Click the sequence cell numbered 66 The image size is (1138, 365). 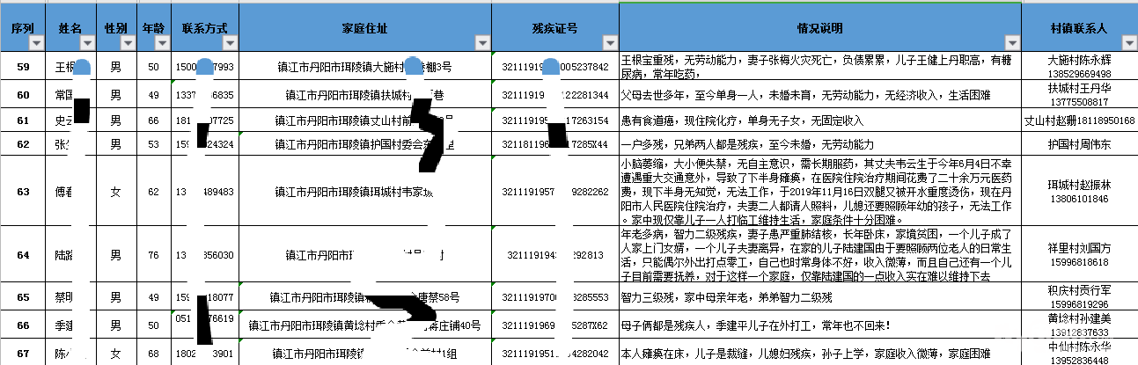23,325
